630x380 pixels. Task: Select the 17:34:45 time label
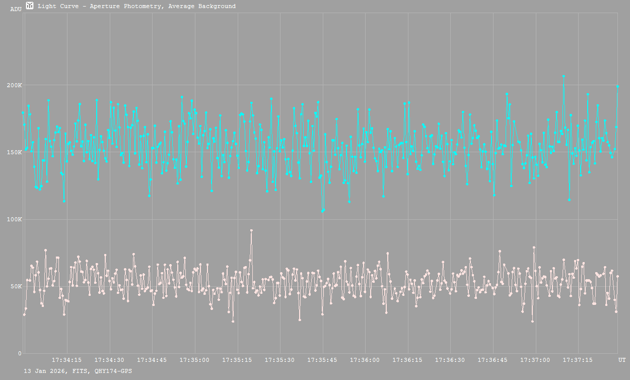(x=152, y=360)
